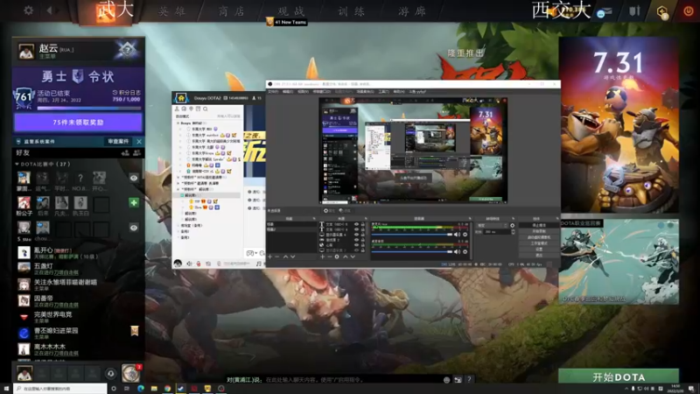The image size is (700, 394).
Task: Open the armory shield icon
Action: pyautogui.click(x=634, y=11)
